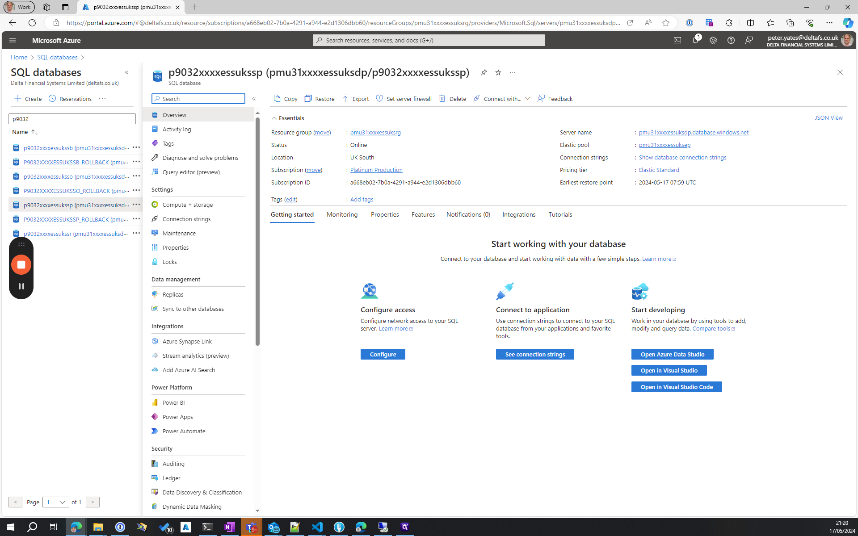
Task: Click the Configure button
Action: click(383, 354)
